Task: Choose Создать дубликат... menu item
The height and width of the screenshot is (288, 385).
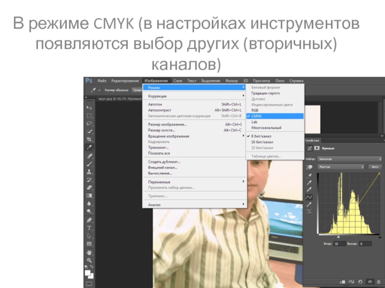Action: click(x=194, y=162)
